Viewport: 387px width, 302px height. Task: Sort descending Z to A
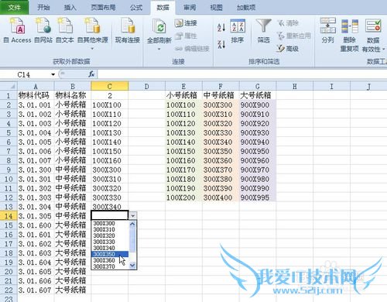click(x=221, y=44)
